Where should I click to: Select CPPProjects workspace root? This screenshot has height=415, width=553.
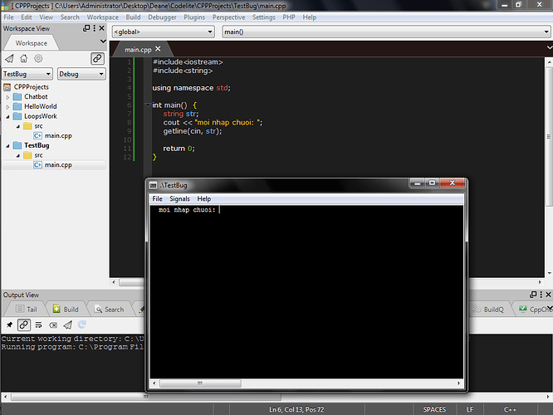pos(31,87)
